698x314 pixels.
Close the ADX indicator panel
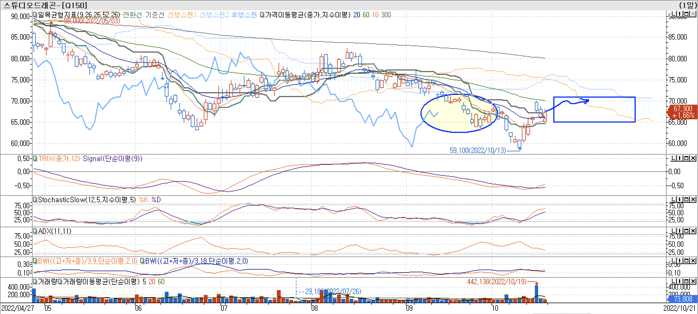(x=693, y=231)
